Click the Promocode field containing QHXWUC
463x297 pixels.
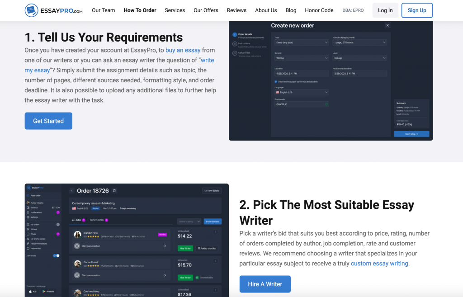tap(302, 104)
